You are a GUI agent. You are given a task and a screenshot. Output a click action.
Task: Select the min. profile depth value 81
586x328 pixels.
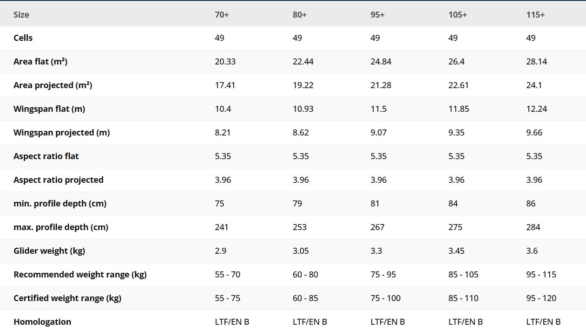tap(375, 204)
